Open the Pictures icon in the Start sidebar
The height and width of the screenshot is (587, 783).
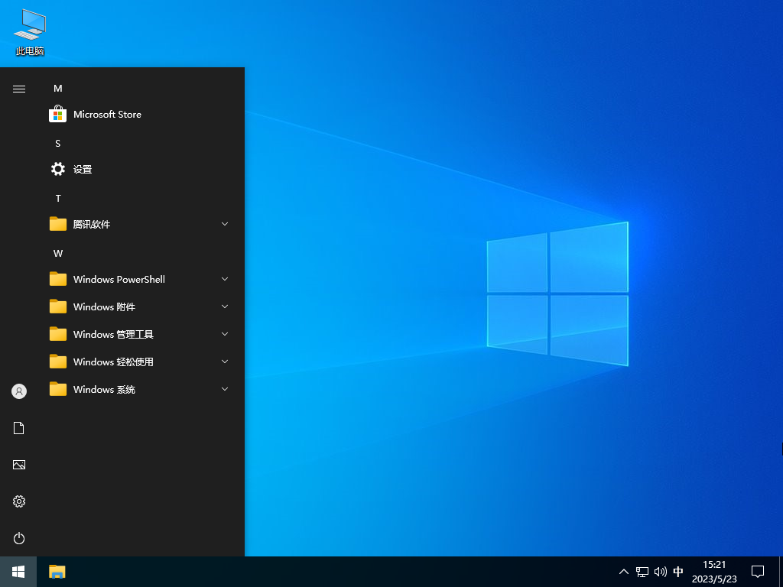[18, 464]
